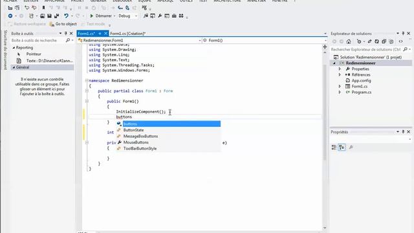
Task: Toggle Show All Files in Solution Explorer
Action: (391, 41)
